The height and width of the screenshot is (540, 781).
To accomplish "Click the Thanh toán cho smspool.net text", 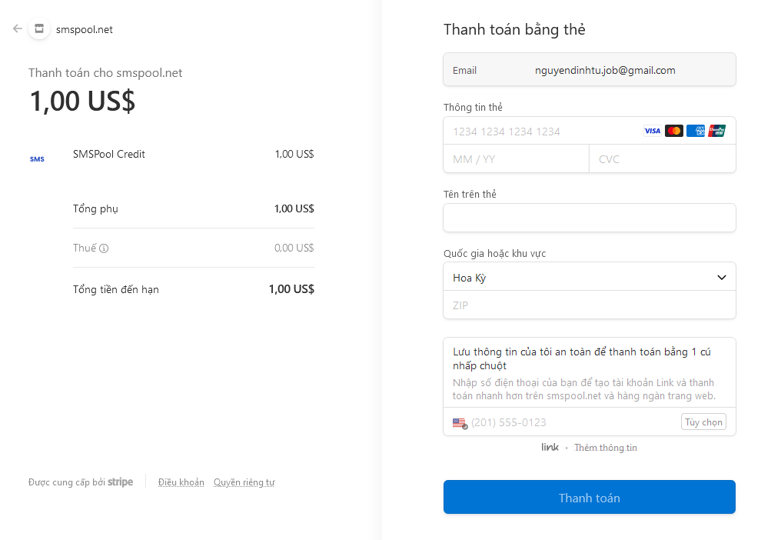I will tap(105, 73).
